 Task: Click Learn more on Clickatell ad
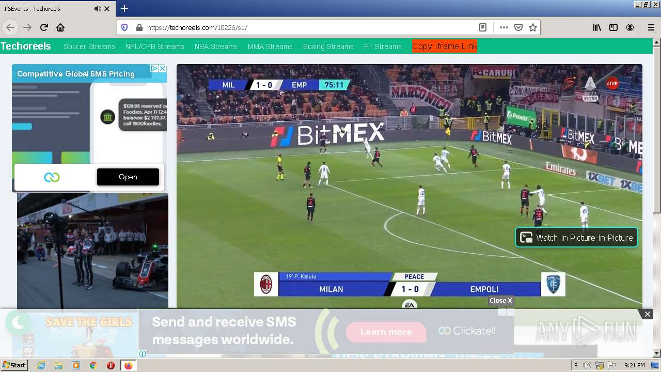pyautogui.click(x=386, y=332)
